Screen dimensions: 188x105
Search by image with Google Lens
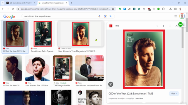click(x=105, y=16)
